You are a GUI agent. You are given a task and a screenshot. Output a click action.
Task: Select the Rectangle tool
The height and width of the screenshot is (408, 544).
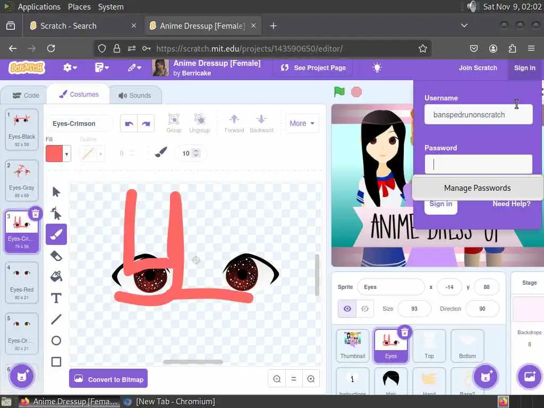pos(56,361)
